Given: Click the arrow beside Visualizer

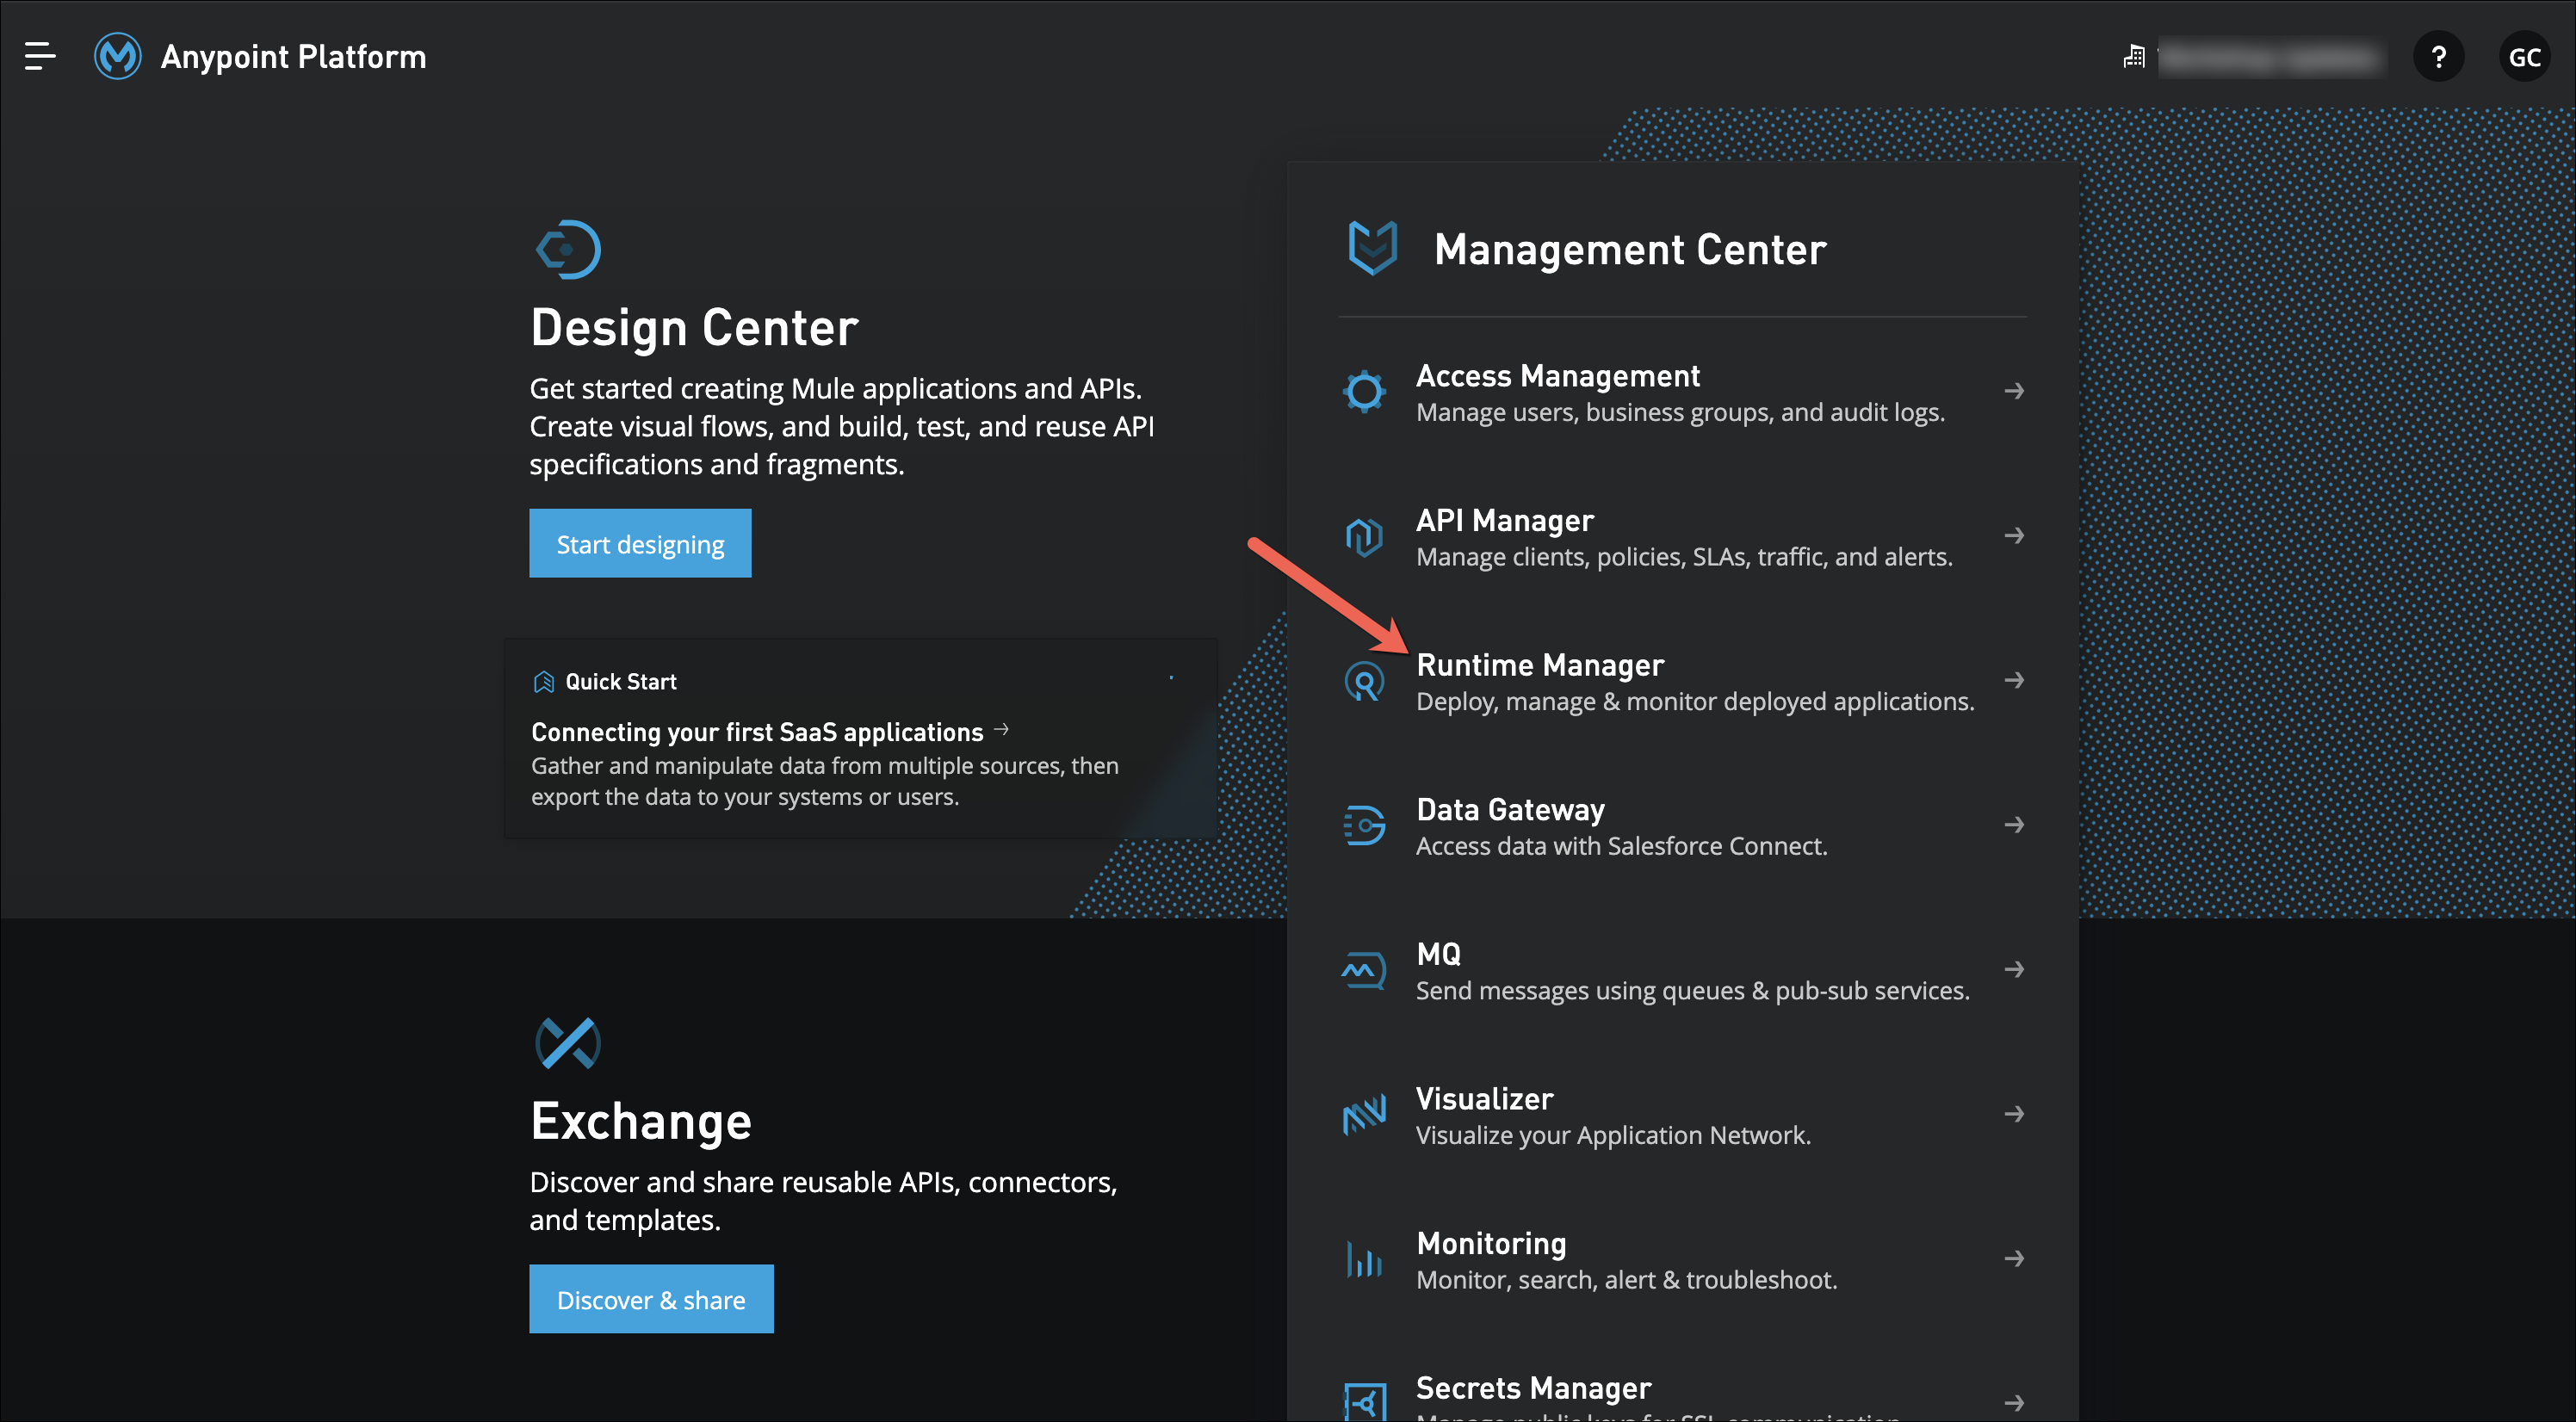Looking at the screenshot, I should (2014, 1114).
